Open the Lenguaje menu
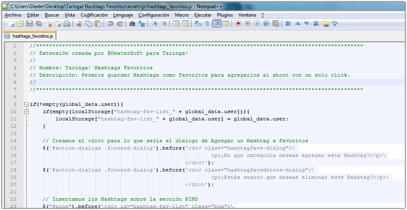 pyautogui.click(x=123, y=15)
